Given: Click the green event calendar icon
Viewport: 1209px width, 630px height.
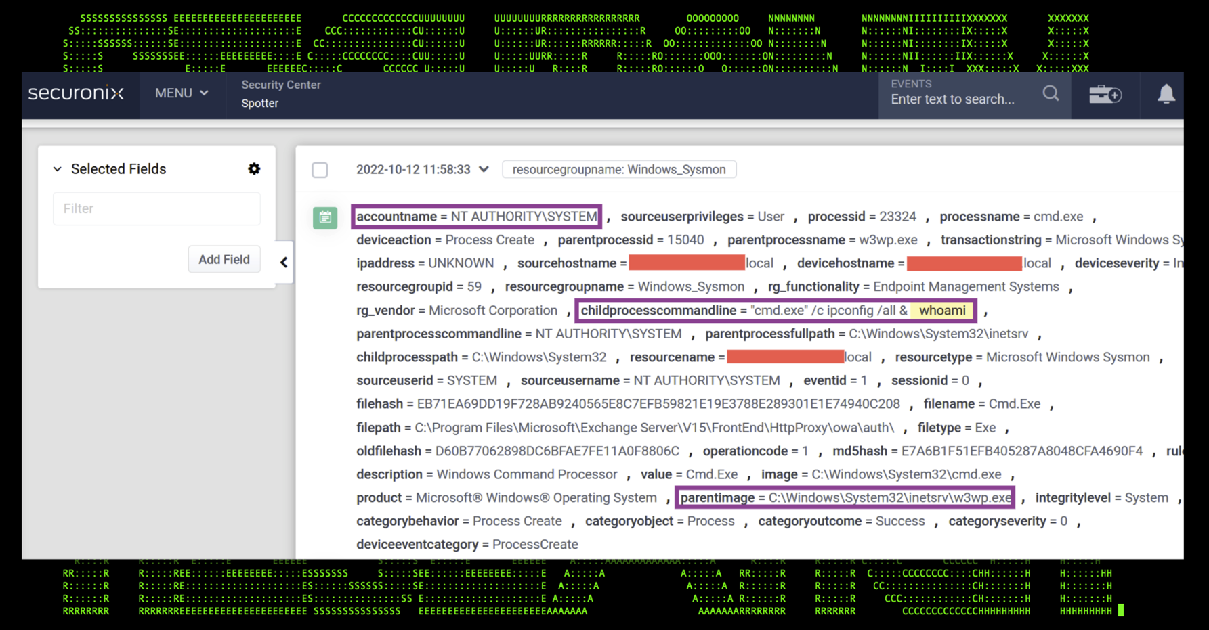Looking at the screenshot, I should (325, 218).
